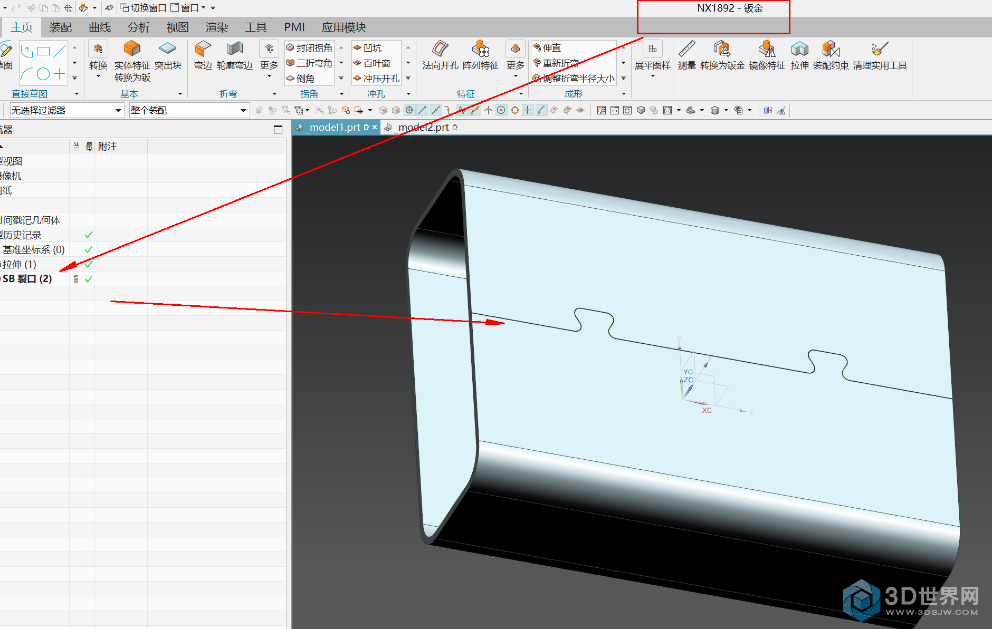The image size is (992, 629).
Task: Expand the 展平图样 dropdown arrow
Action: point(653,76)
